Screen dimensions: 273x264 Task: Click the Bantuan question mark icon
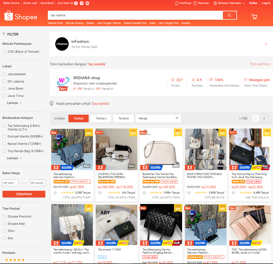(195, 3)
